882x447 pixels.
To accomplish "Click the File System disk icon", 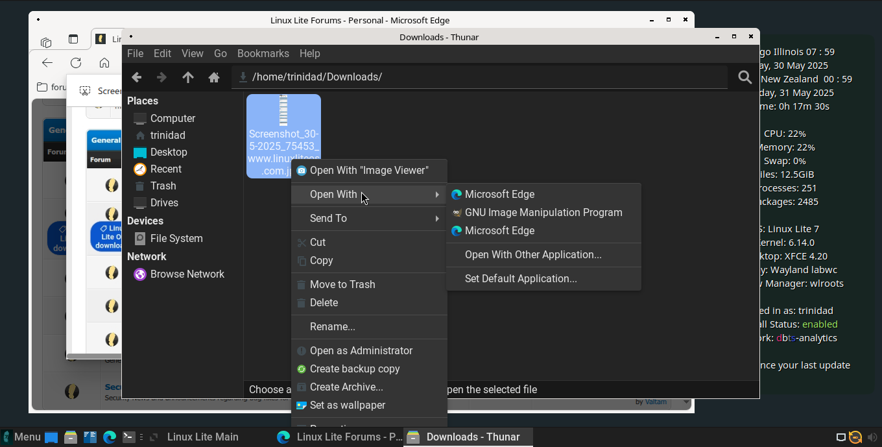I will [x=140, y=239].
